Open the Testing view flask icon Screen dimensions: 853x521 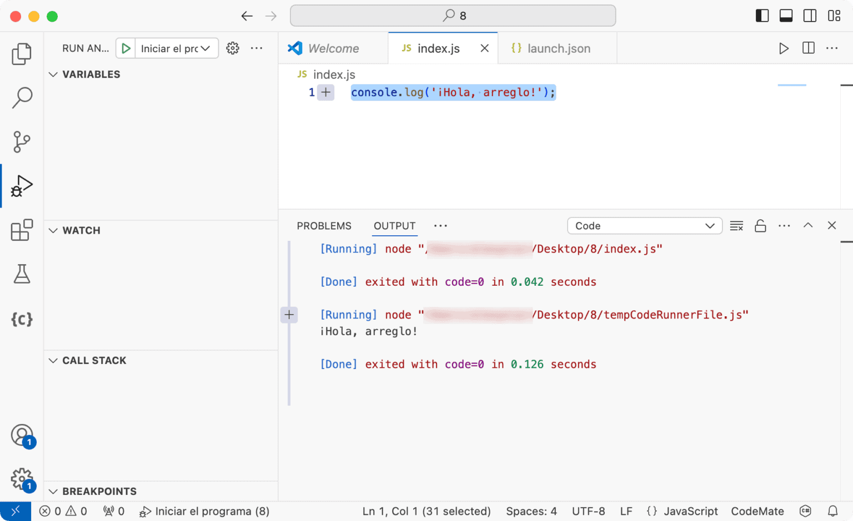click(x=21, y=274)
